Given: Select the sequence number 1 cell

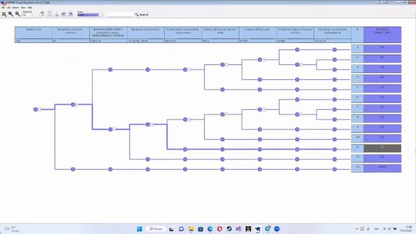Looking at the screenshot, I should point(357,49).
